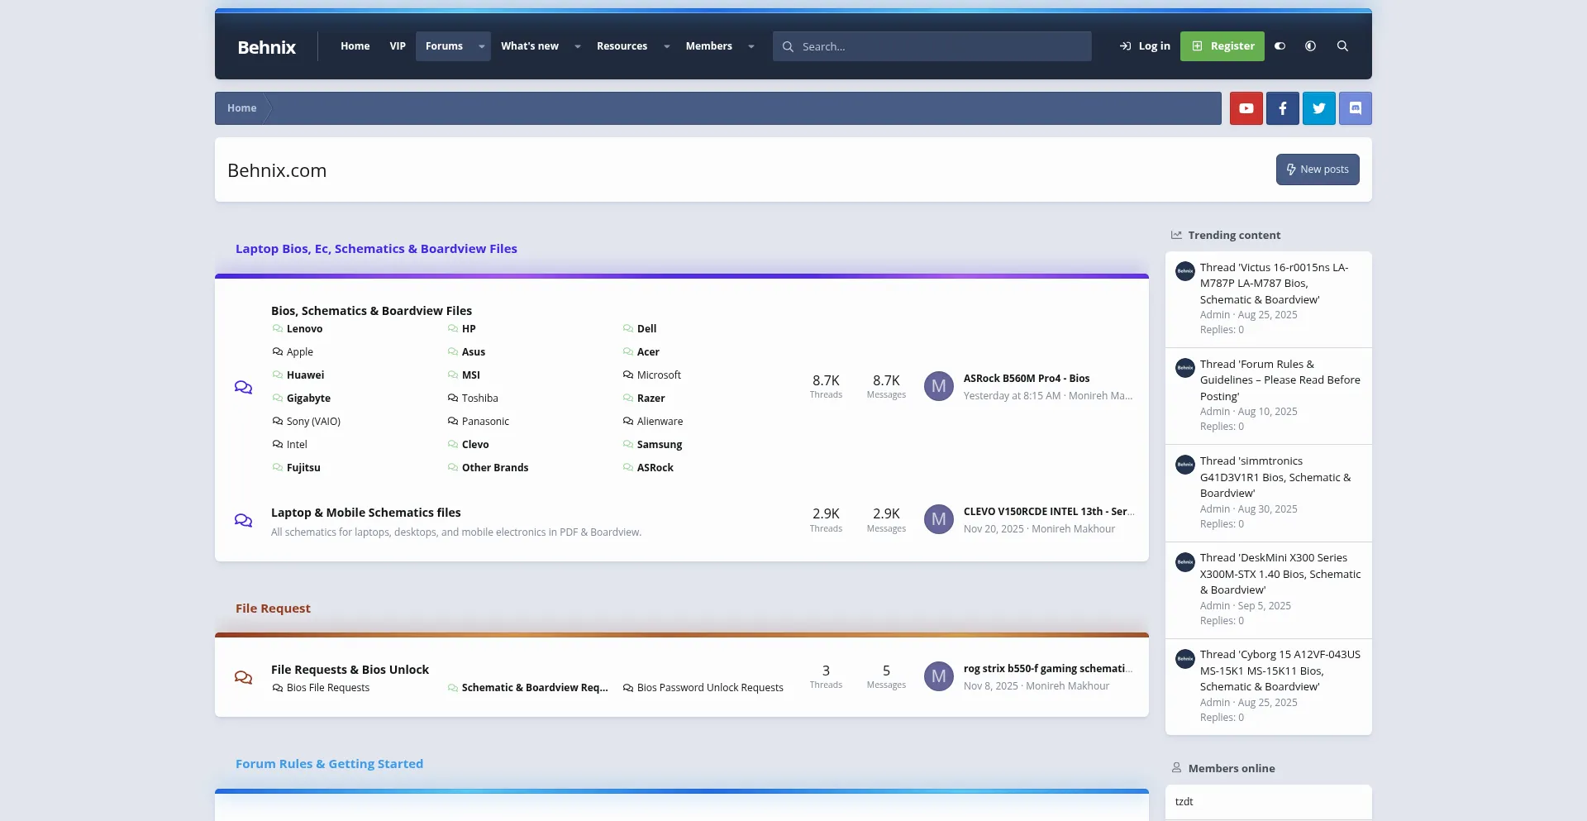The width and height of the screenshot is (1587, 821).
Task: Open the Twitter social icon
Action: point(1318,108)
